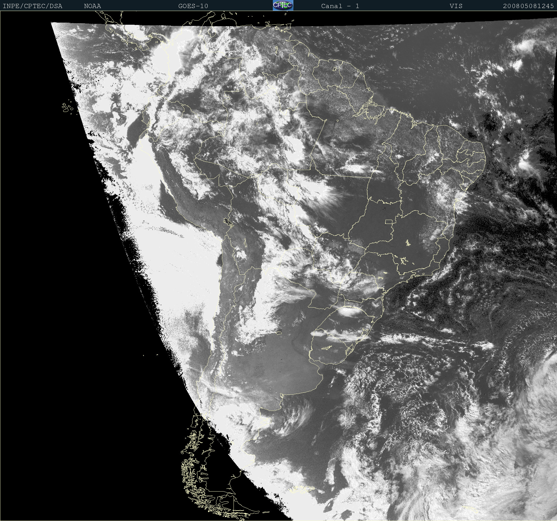Select the VIS label in header

(x=456, y=6)
